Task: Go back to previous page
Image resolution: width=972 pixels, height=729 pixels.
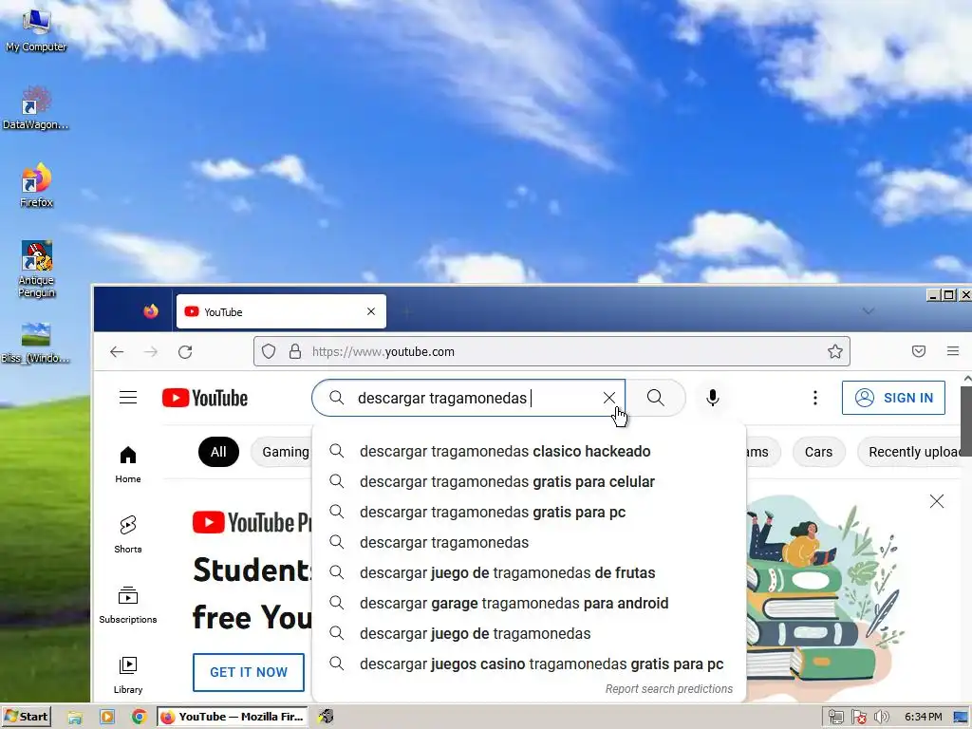Action: [x=117, y=352]
